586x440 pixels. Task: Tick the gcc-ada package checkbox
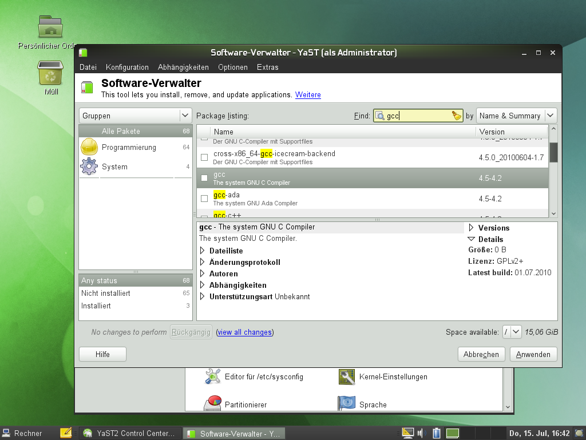pyautogui.click(x=204, y=199)
